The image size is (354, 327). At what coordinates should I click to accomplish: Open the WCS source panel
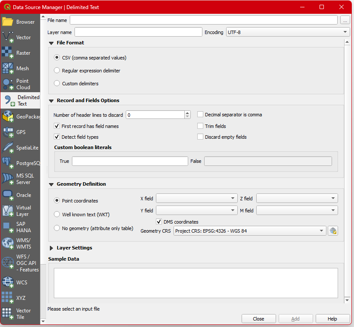pos(20,283)
